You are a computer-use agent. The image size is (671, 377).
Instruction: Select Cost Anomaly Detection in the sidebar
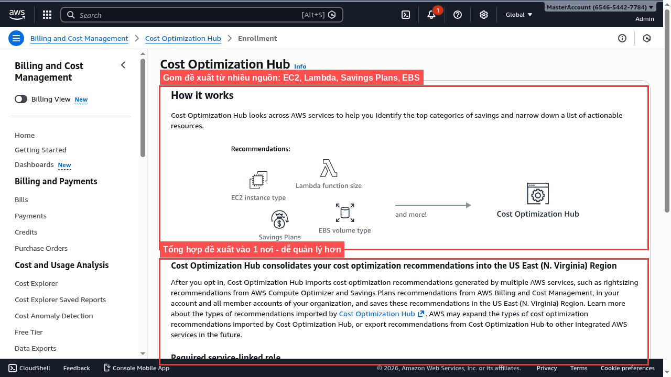click(53, 316)
